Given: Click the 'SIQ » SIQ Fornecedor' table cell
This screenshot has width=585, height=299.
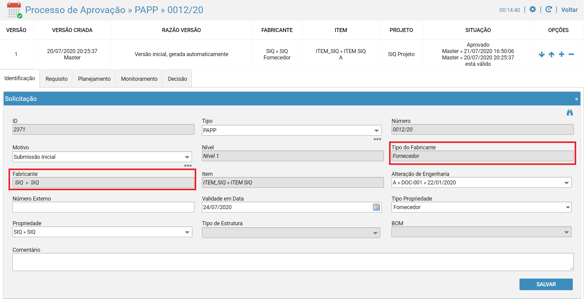Looking at the screenshot, I should (x=277, y=54).
